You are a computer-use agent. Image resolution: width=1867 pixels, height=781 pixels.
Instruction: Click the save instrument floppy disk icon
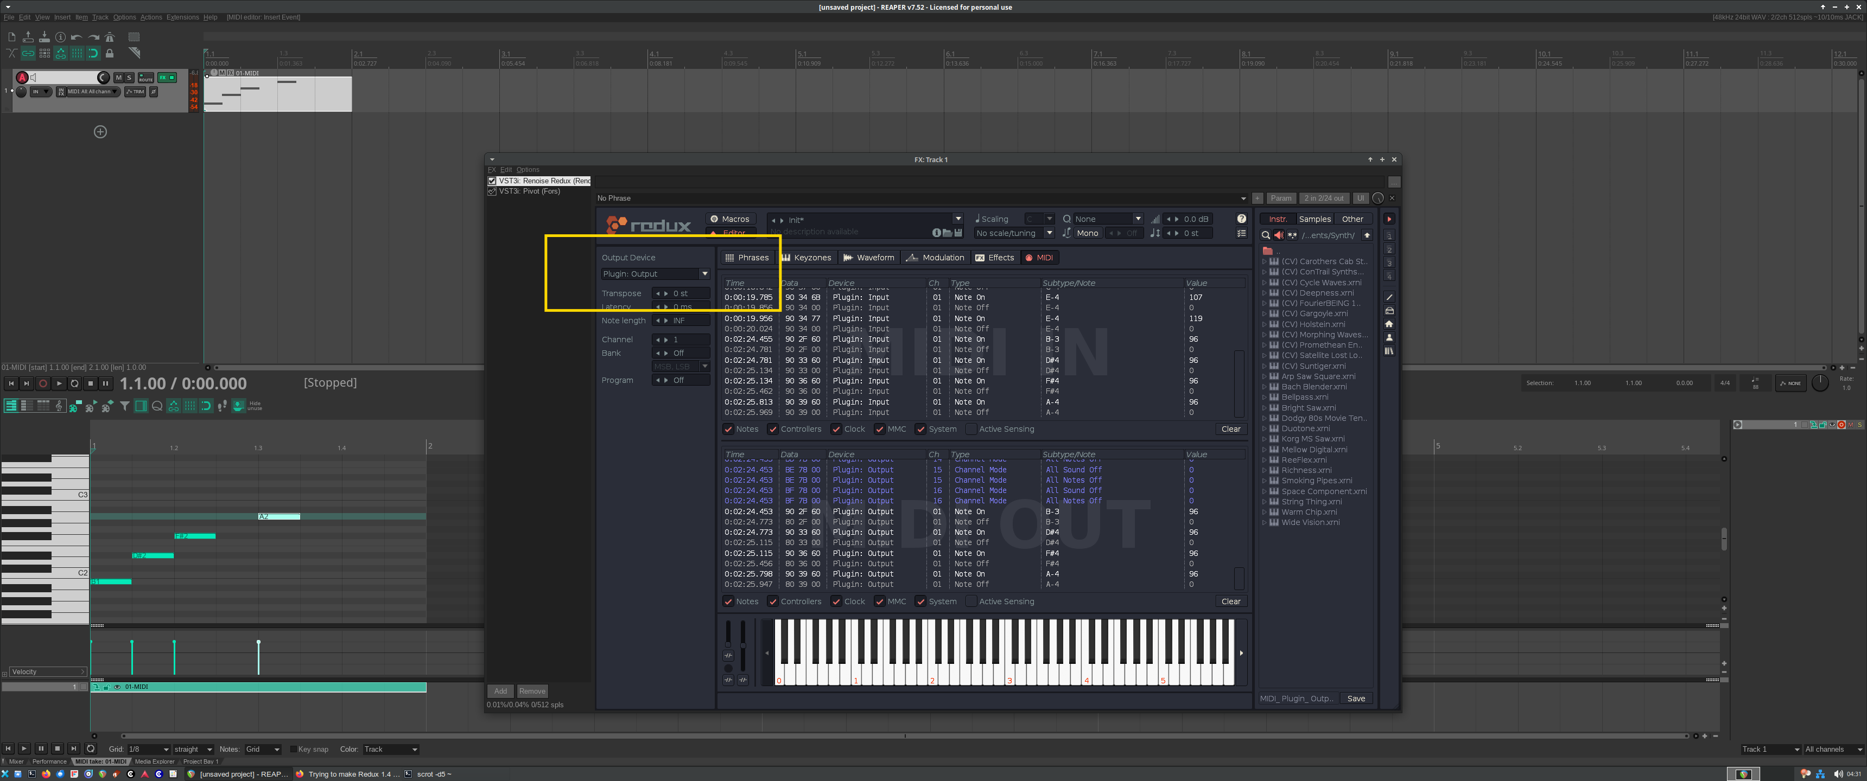[958, 233]
